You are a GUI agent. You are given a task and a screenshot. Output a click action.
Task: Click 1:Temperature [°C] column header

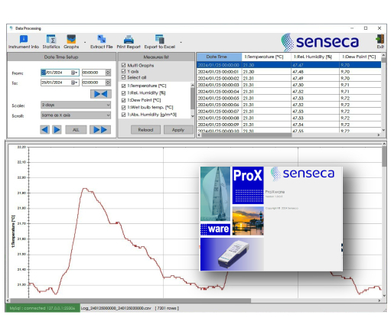[266, 57]
